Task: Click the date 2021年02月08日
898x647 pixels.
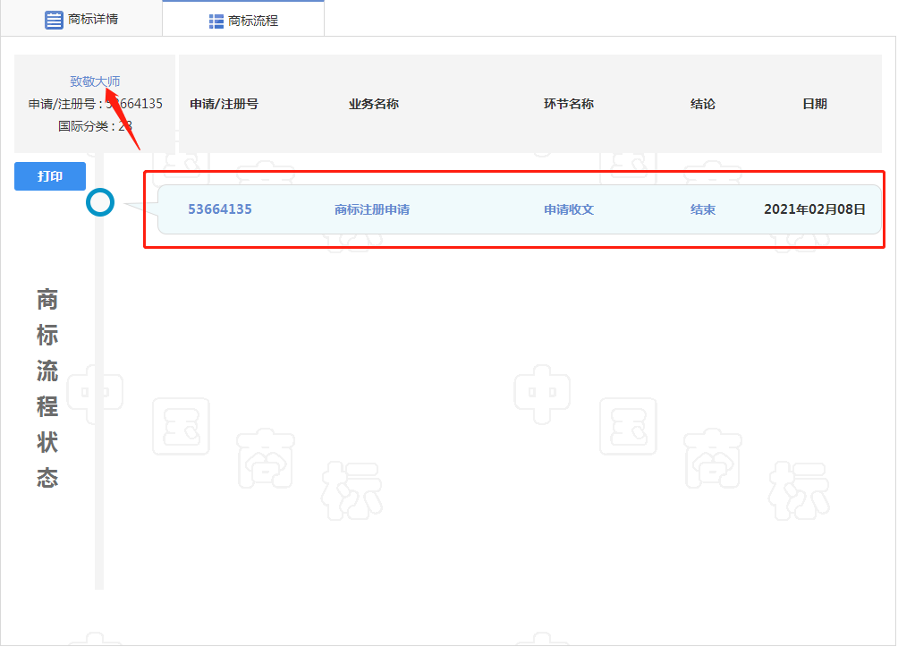Action: [x=815, y=209]
